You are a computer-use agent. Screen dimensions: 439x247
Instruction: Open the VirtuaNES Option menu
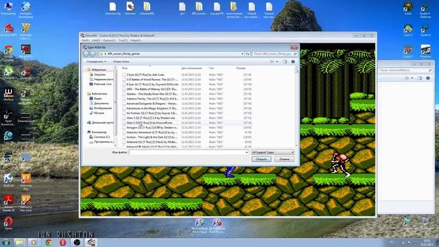pos(109,40)
